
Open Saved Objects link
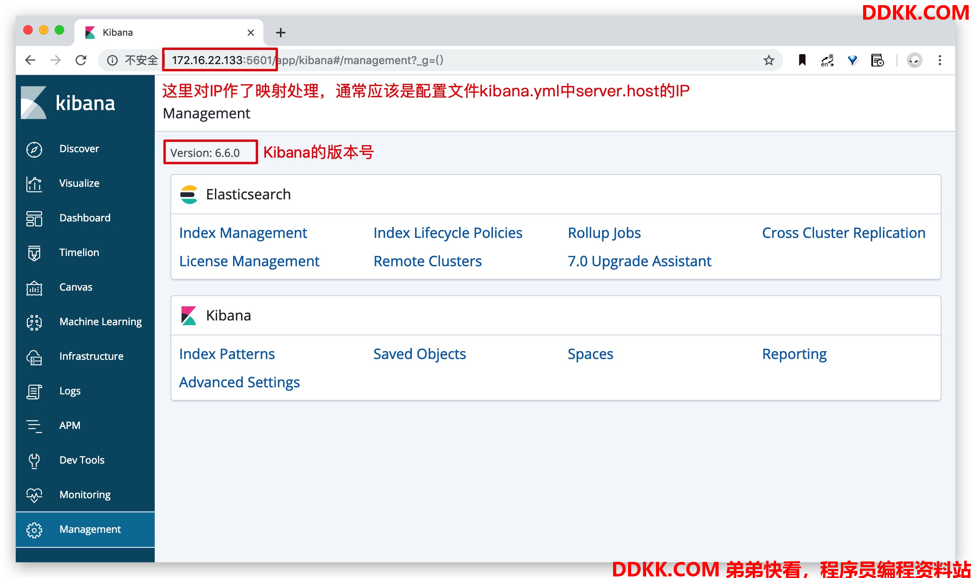(x=419, y=354)
